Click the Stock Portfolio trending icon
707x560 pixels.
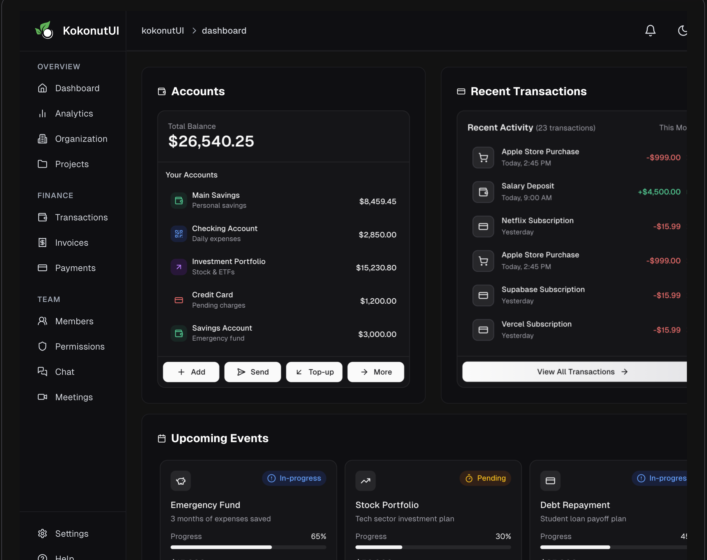point(365,480)
